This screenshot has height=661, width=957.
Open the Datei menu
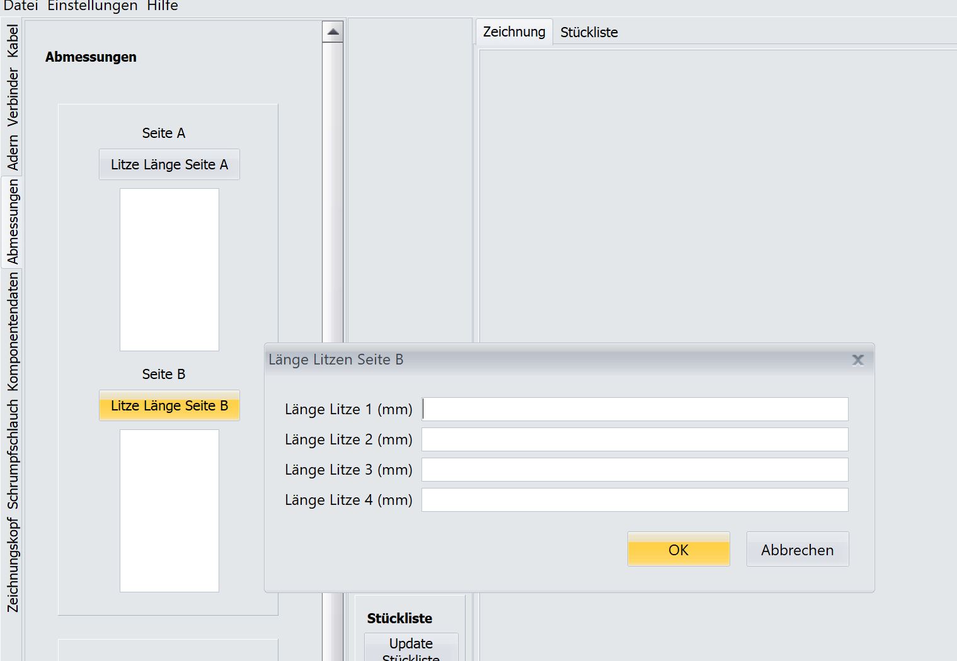point(21,6)
